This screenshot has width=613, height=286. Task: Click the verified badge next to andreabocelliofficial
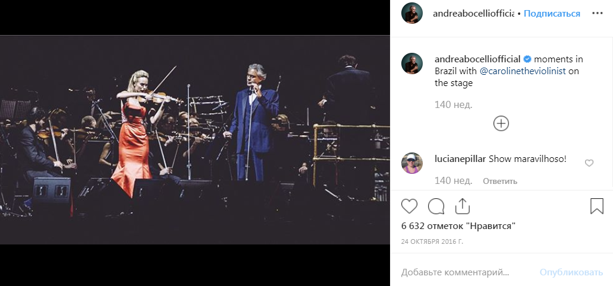(x=527, y=59)
